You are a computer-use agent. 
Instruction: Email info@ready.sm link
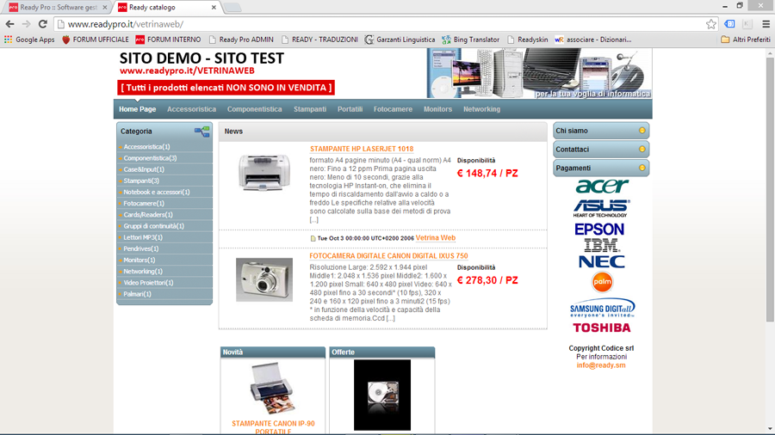[600, 365]
